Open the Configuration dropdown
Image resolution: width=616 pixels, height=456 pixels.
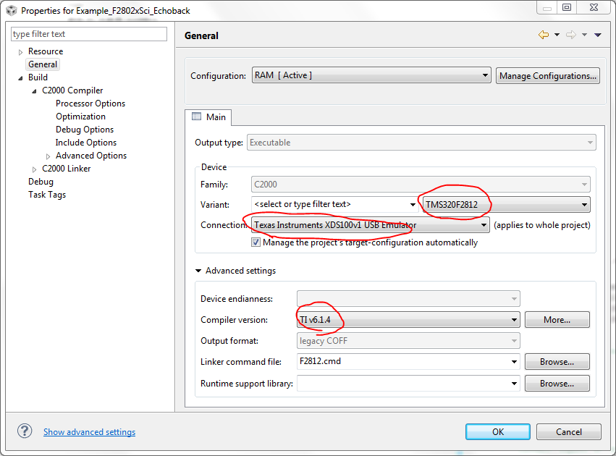(x=485, y=76)
